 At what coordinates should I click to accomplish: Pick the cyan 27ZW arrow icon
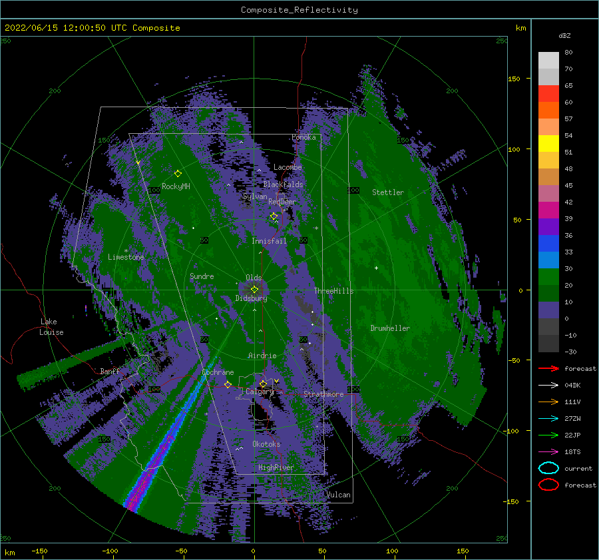pyautogui.click(x=548, y=419)
